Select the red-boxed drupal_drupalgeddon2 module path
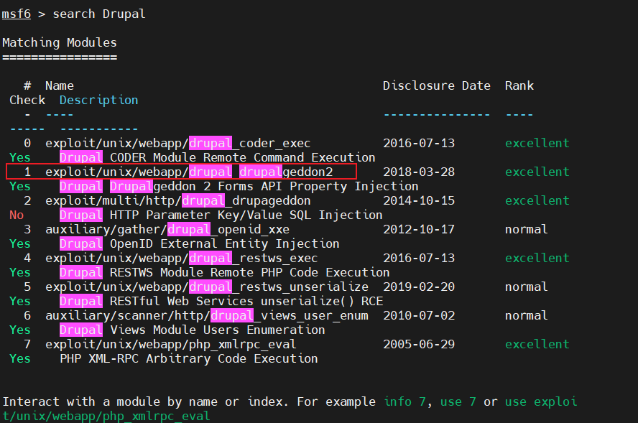This screenshot has width=638, height=423. [x=189, y=172]
